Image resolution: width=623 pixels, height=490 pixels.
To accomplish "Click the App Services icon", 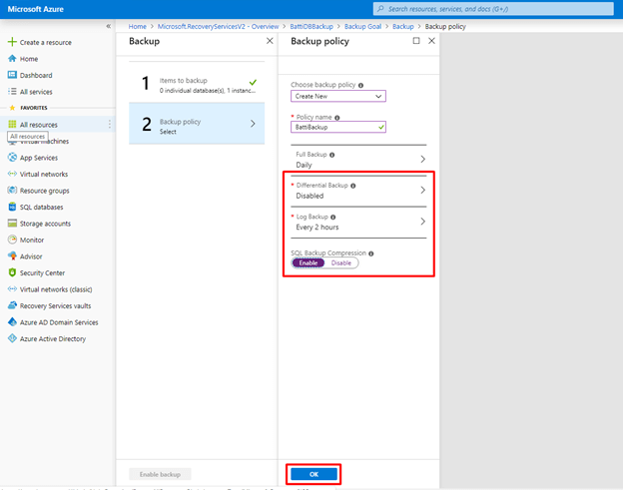I will (x=12, y=158).
